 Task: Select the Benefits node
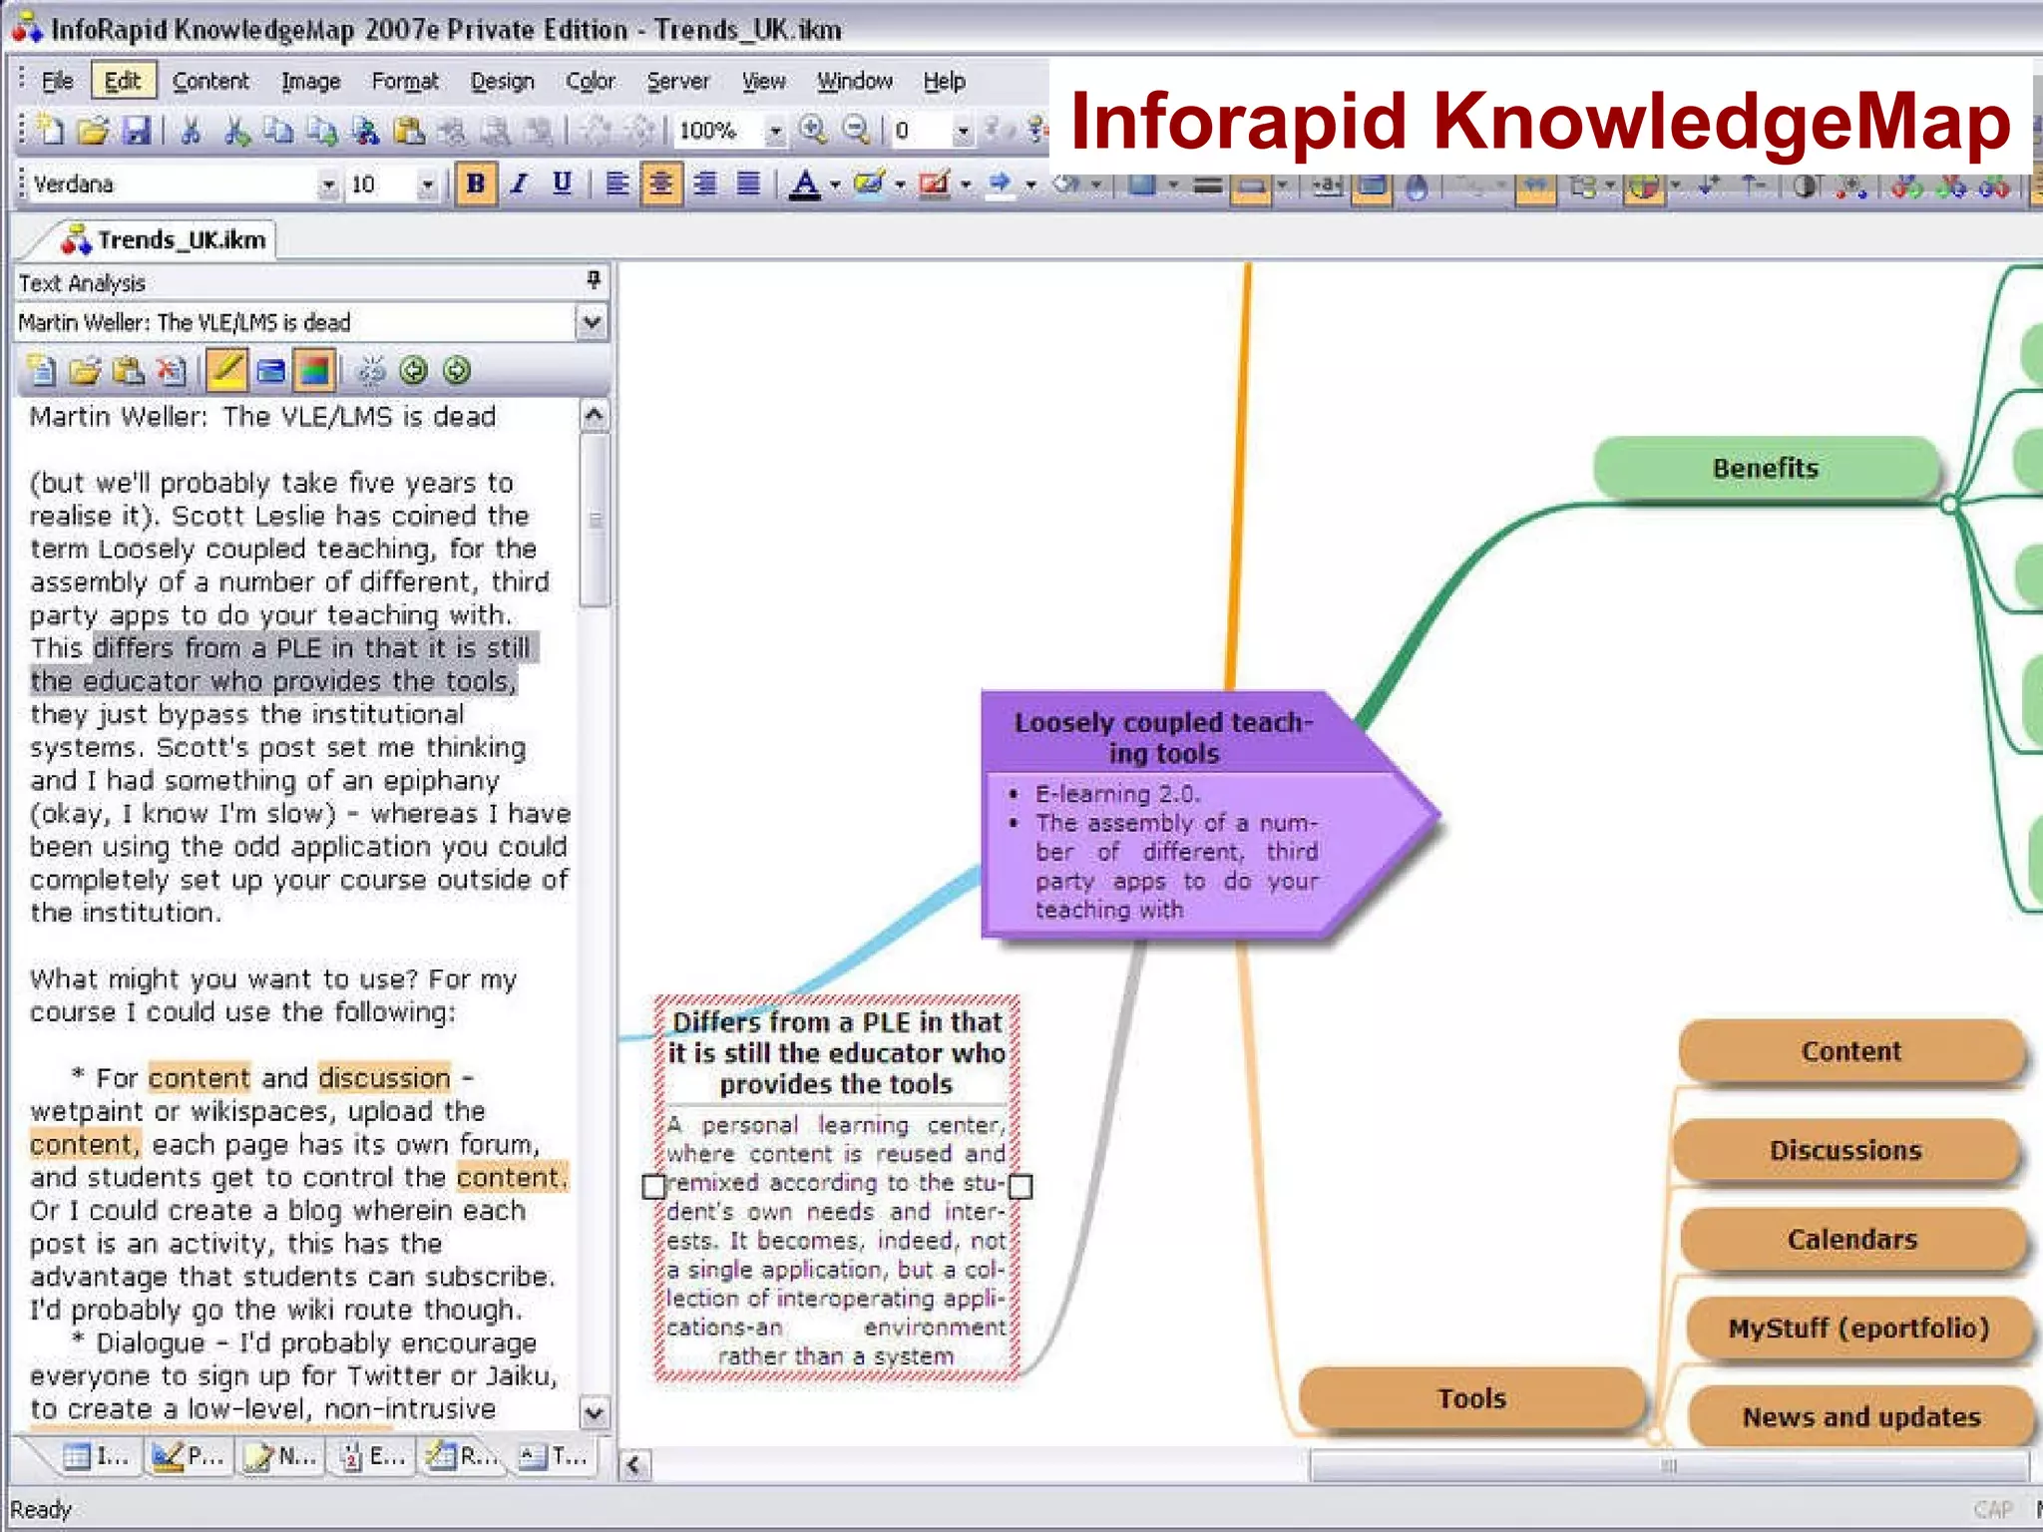click(1766, 468)
